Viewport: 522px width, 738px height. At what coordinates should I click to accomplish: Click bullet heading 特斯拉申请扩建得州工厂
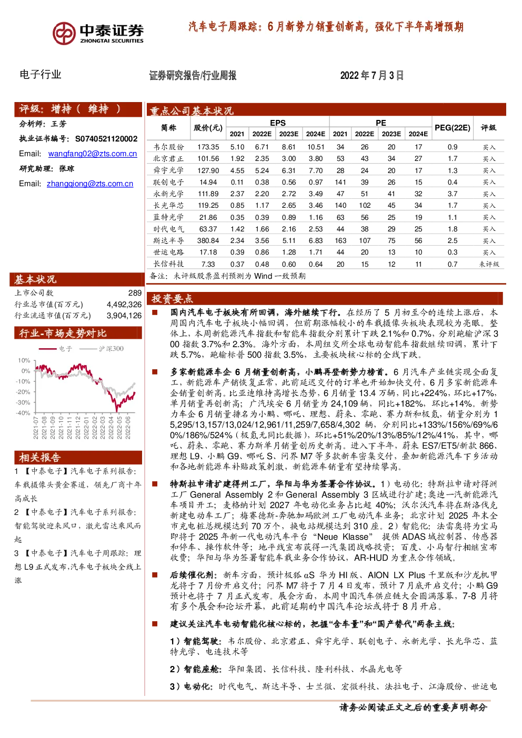click(x=272, y=484)
